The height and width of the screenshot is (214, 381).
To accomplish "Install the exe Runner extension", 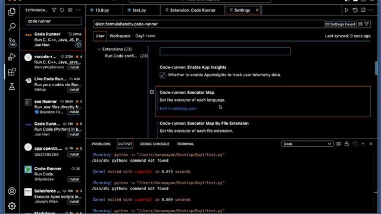I will coord(74,112).
